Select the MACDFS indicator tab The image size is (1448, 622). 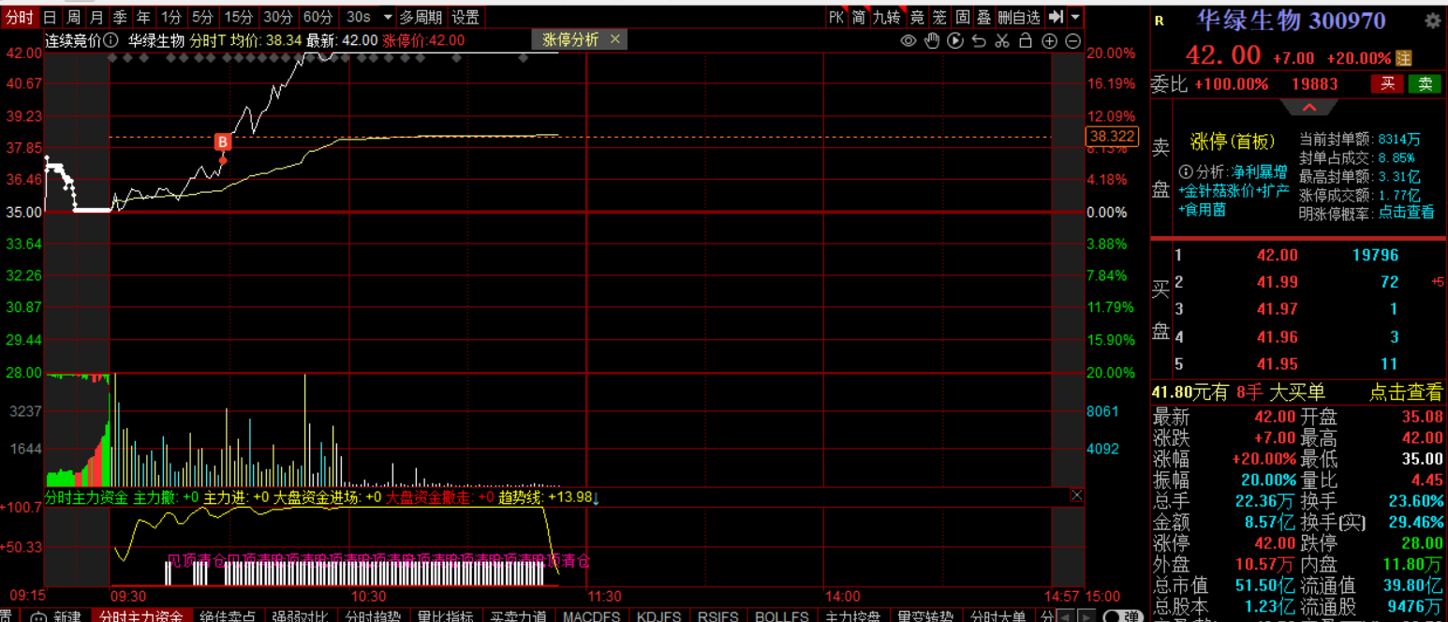pyautogui.click(x=591, y=615)
